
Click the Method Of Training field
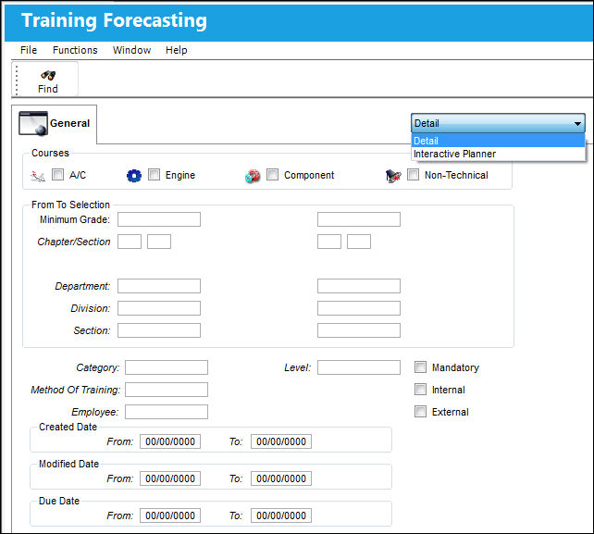coord(167,390)
